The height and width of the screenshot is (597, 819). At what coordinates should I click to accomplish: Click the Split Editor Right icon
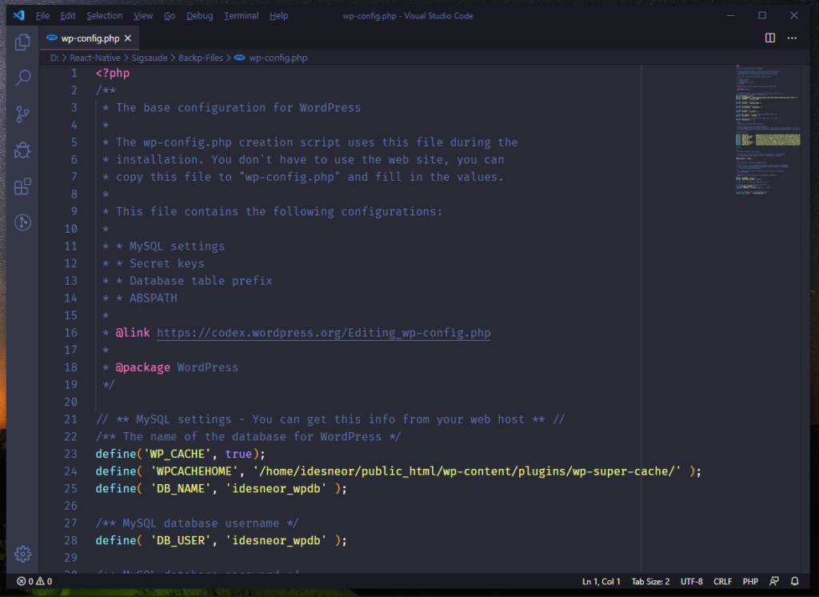tap(770, 38)
